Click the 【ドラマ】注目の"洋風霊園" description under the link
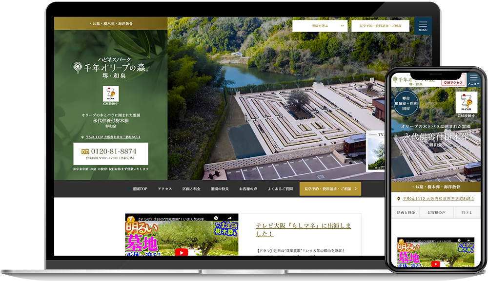Screen dimensions: 488x281 (301, 251)
